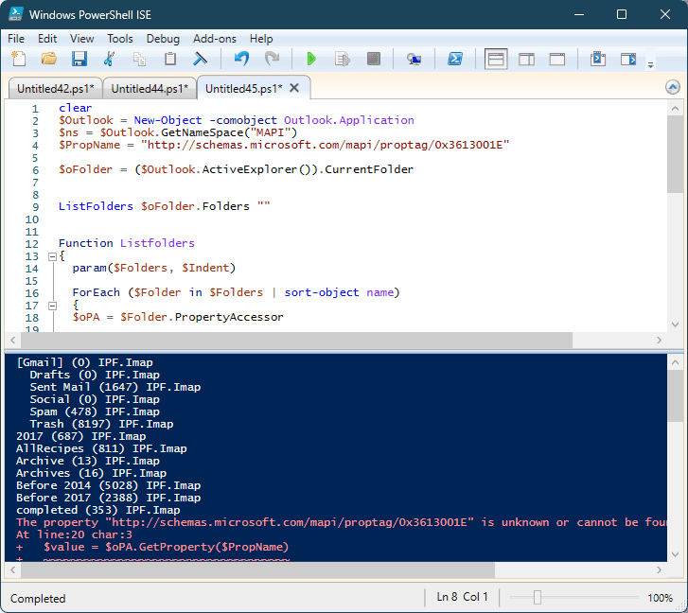Toggle Show Script Pane Right layout
The height and width of the screenshot is (613, 688).
tap(526, 60)
